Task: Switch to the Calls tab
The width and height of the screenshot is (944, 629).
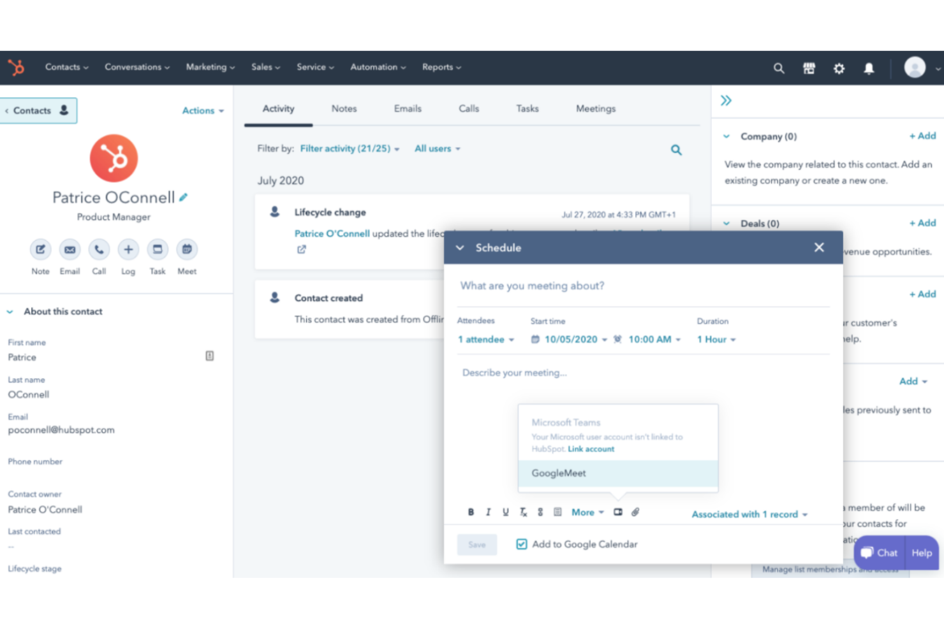Action: [469, 109]
